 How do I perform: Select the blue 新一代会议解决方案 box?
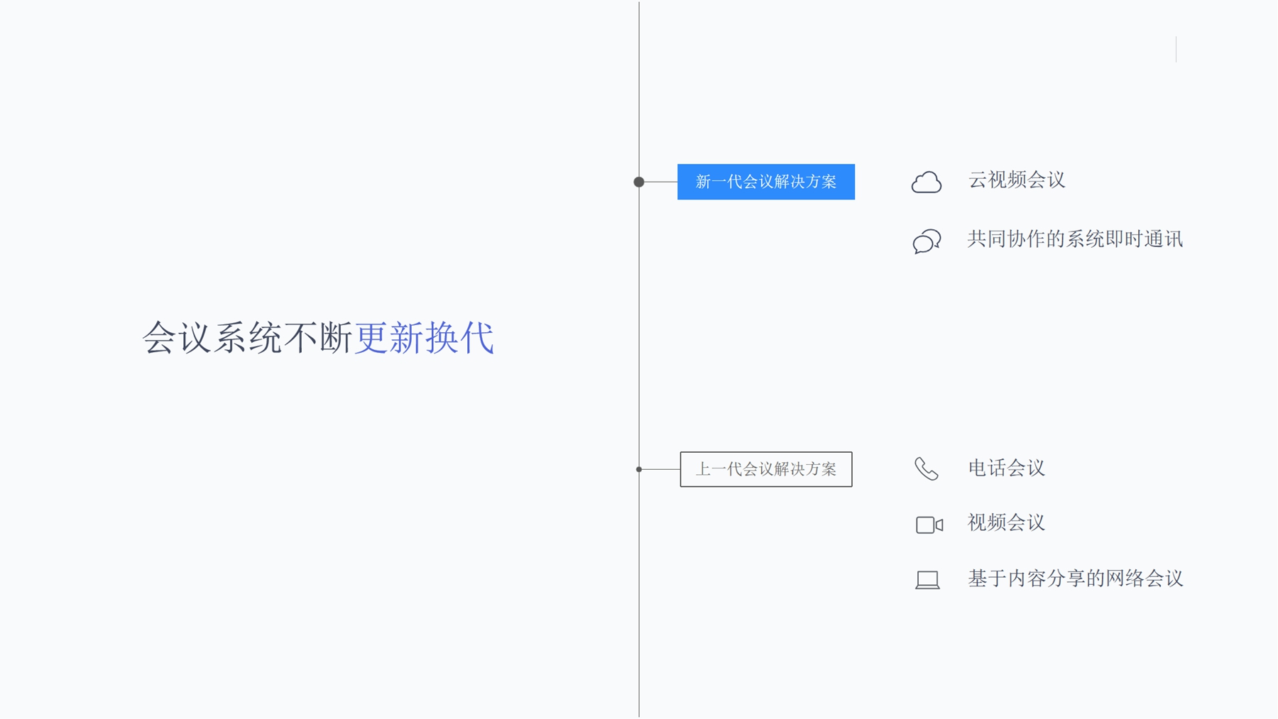[x=766, y=182]
